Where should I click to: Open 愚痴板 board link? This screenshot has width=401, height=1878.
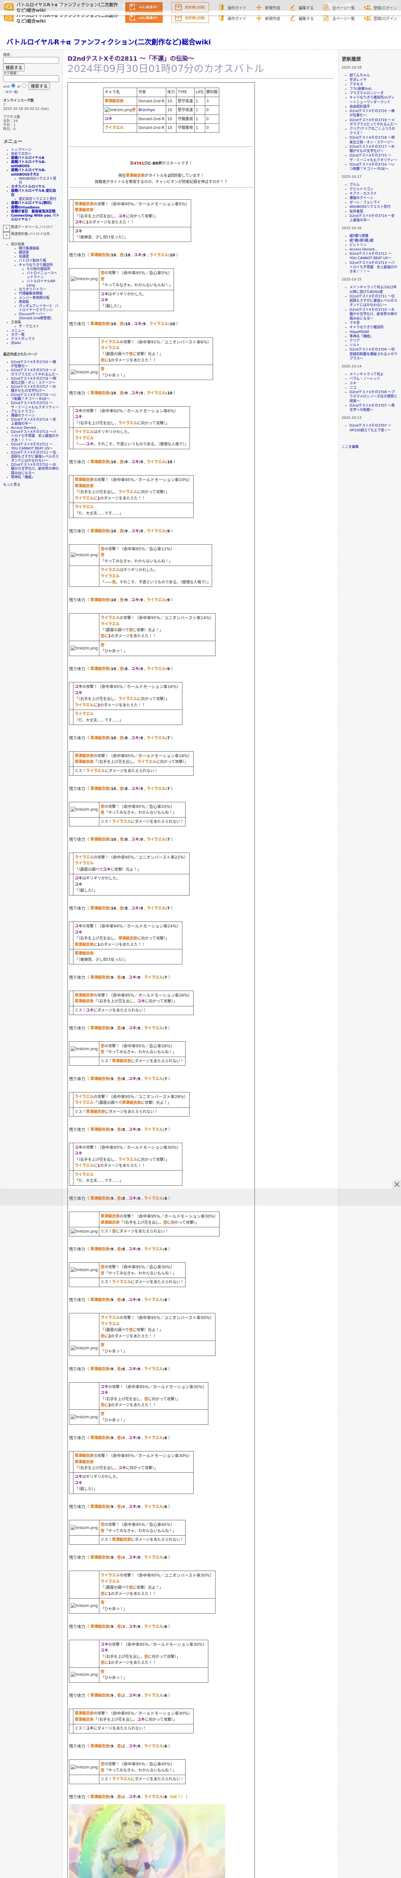click(24, 301)
